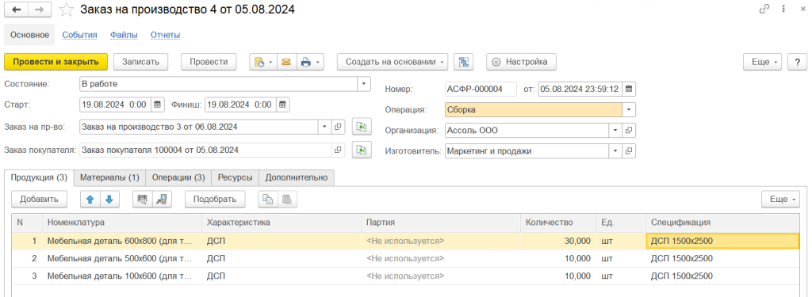Open the Ресурсы tab
812x297 pixels.
(235, 177)
